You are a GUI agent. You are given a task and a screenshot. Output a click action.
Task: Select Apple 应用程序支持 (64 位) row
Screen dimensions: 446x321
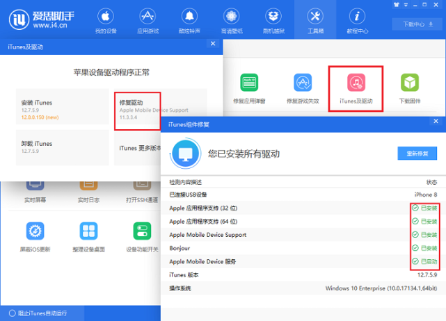click(x=303, y=221)
